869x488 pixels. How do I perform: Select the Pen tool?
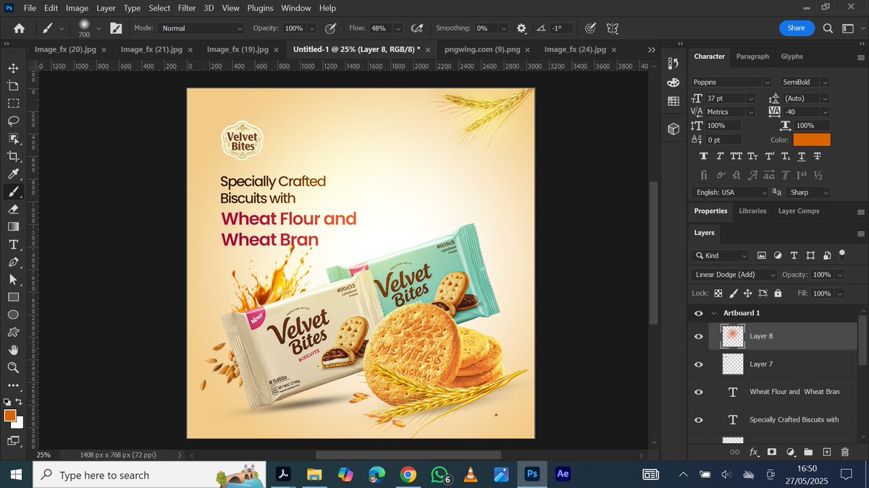(x=13, y=262)
